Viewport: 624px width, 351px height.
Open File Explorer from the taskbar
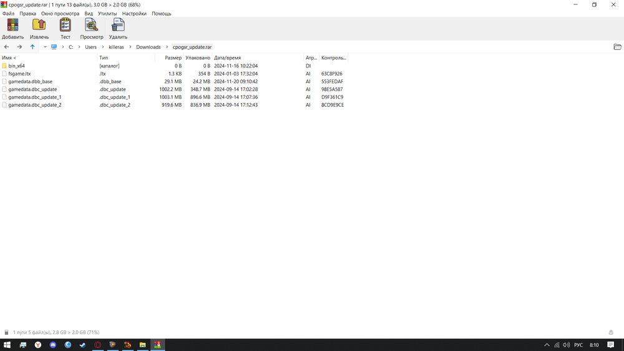(142, 345)
